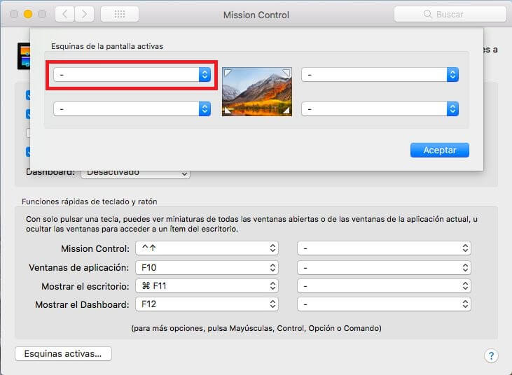The height and width of the screenshot is (375, 512).
Task: Open Ventanas de aplicación F10 shortcut dropdown
Action: [x=207, y=268]
